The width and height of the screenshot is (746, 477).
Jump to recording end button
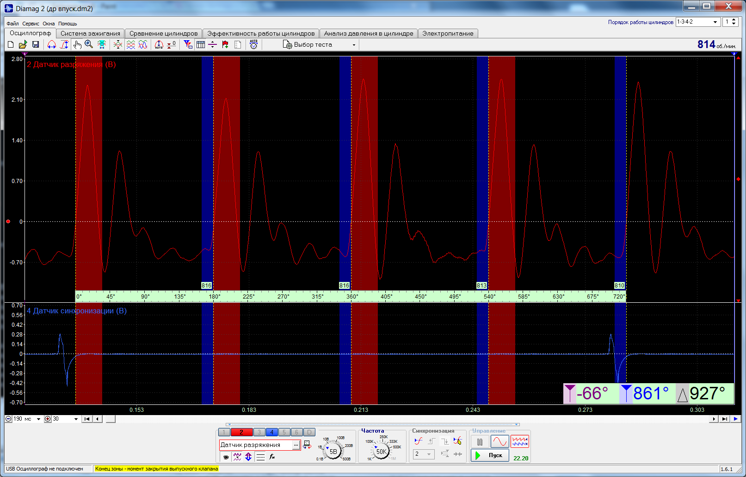pos(725,419)
